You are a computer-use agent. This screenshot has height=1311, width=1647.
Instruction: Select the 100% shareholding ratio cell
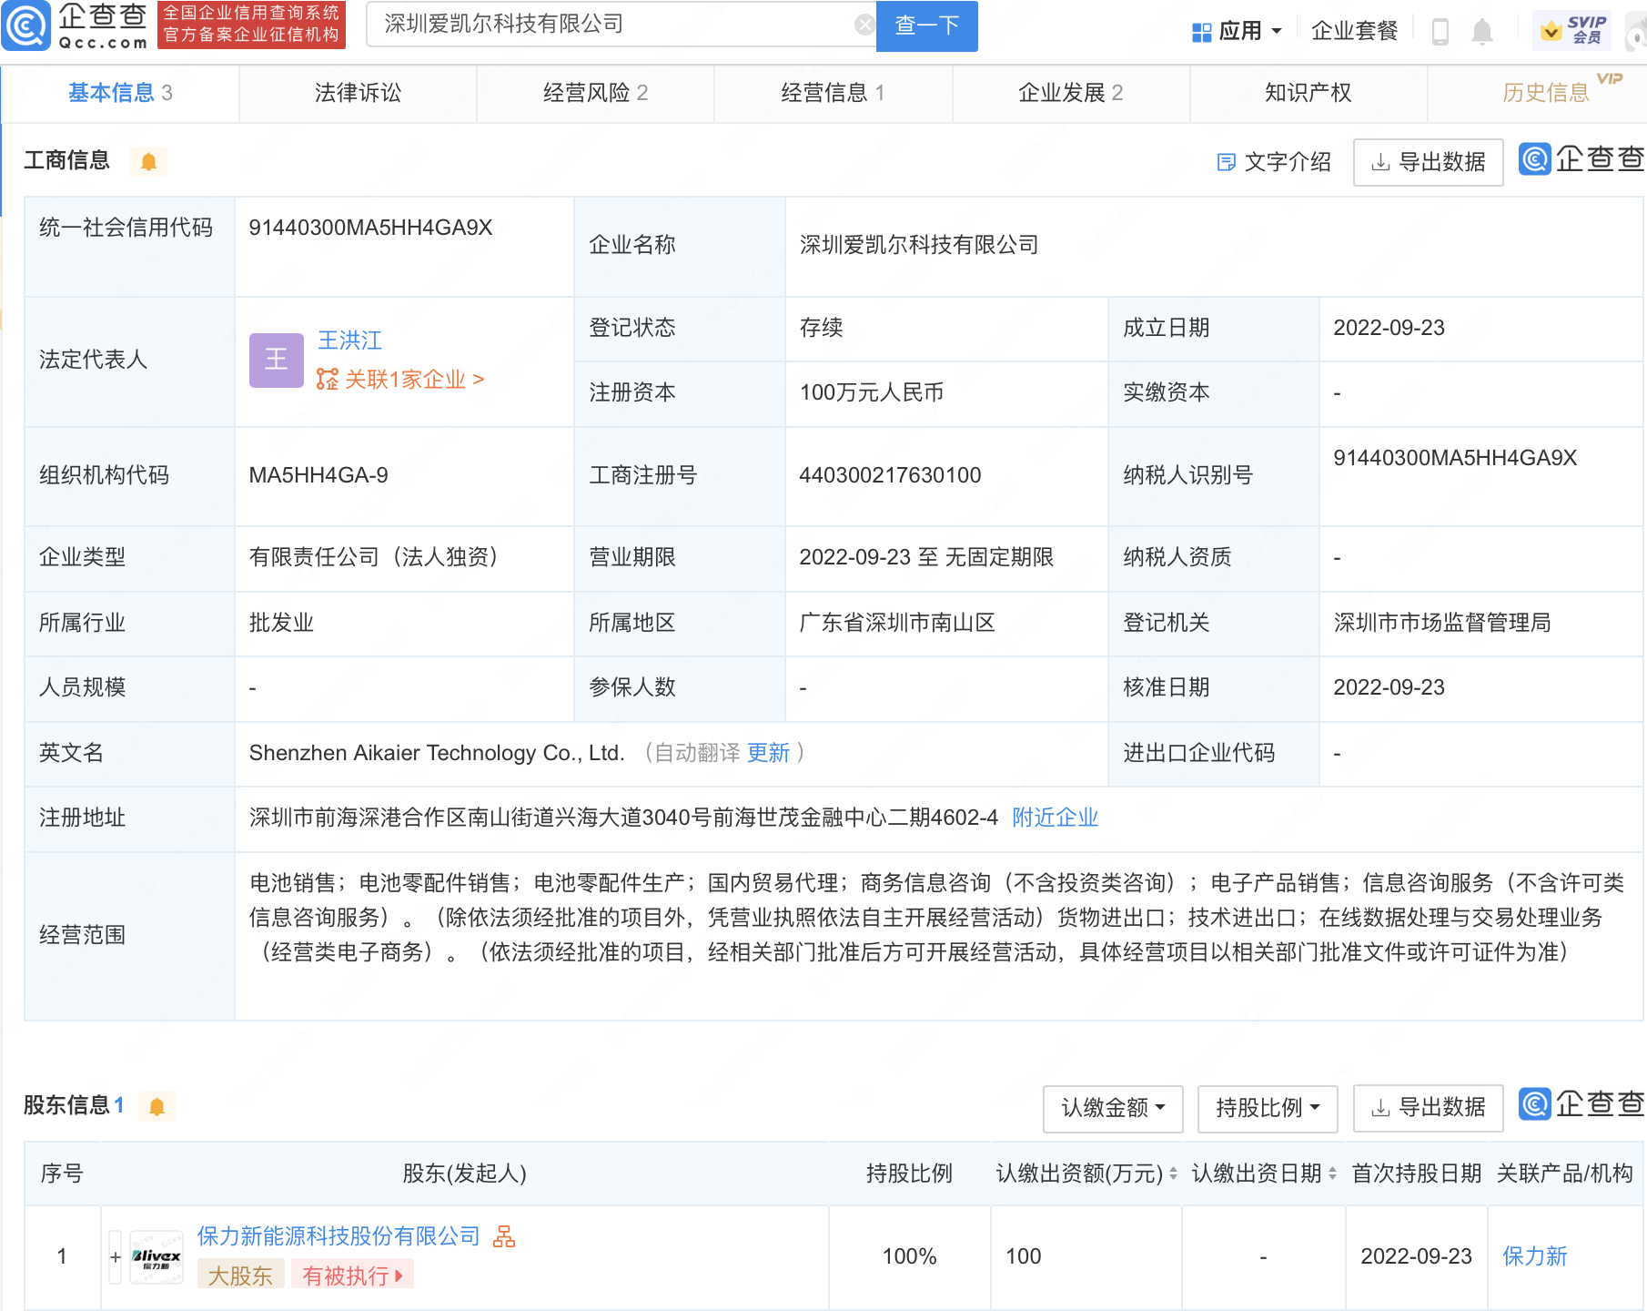(x=909, y=1256)
